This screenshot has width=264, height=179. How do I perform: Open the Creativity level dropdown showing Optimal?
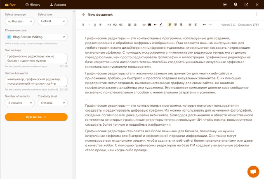pyautogui.click(x=53, y=103)
